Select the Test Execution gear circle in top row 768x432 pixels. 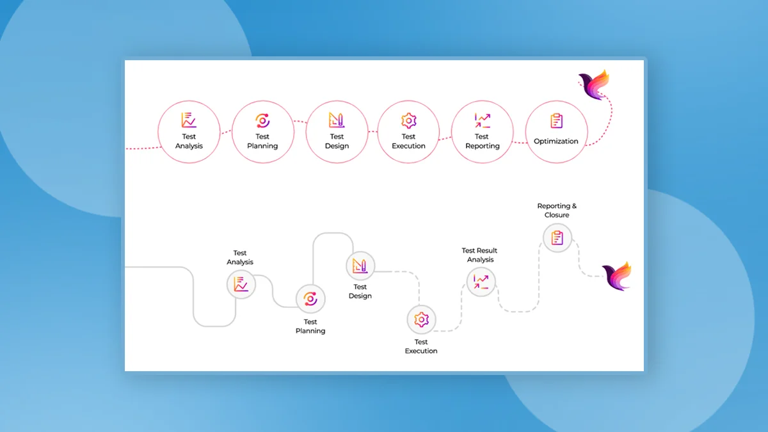408,132
